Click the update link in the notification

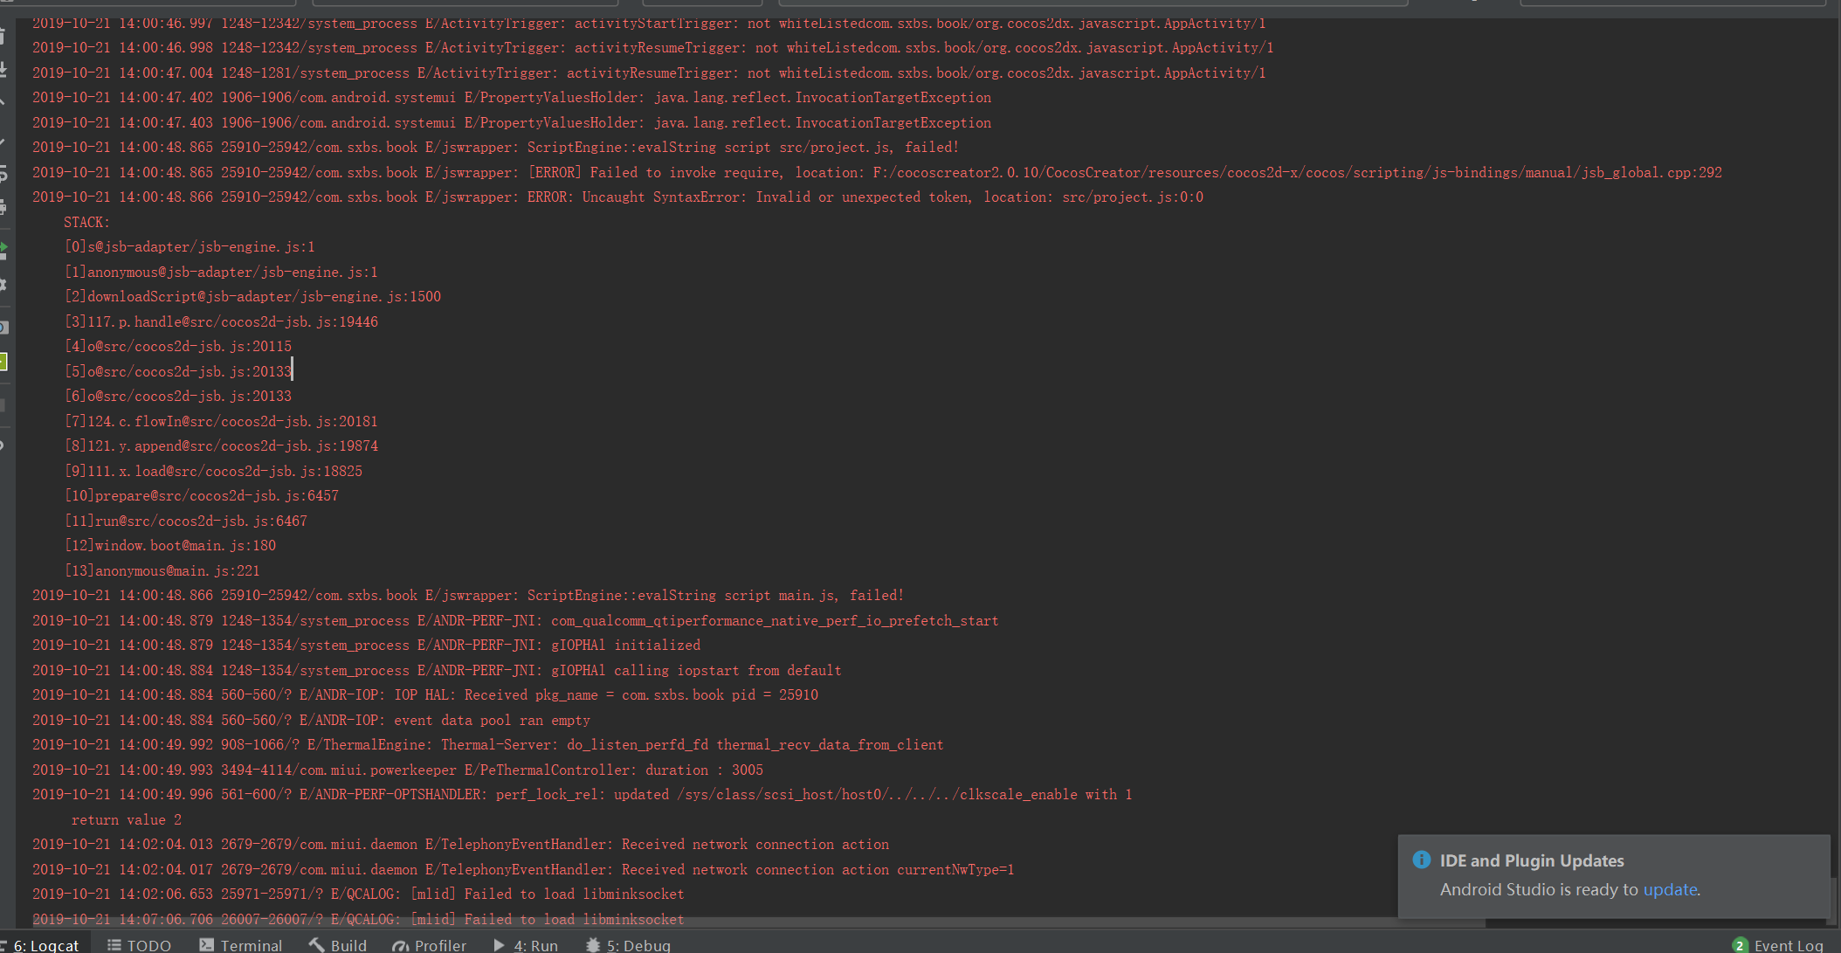click(x=1670, y=889)
